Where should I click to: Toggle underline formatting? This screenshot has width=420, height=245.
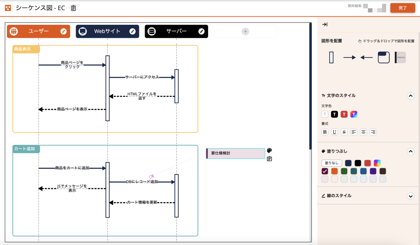334,132
